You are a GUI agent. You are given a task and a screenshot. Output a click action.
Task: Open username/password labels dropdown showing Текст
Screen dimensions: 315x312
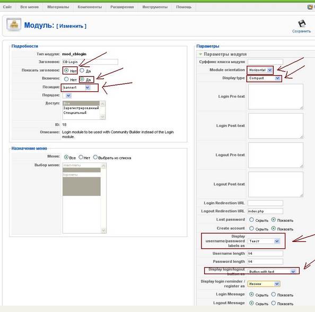click(x=264, y=241)
